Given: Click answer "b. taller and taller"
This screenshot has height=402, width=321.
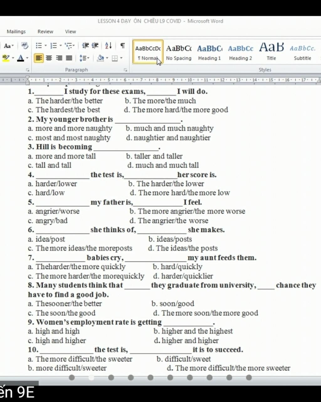Looking at the screenshot, I should 154,156.
